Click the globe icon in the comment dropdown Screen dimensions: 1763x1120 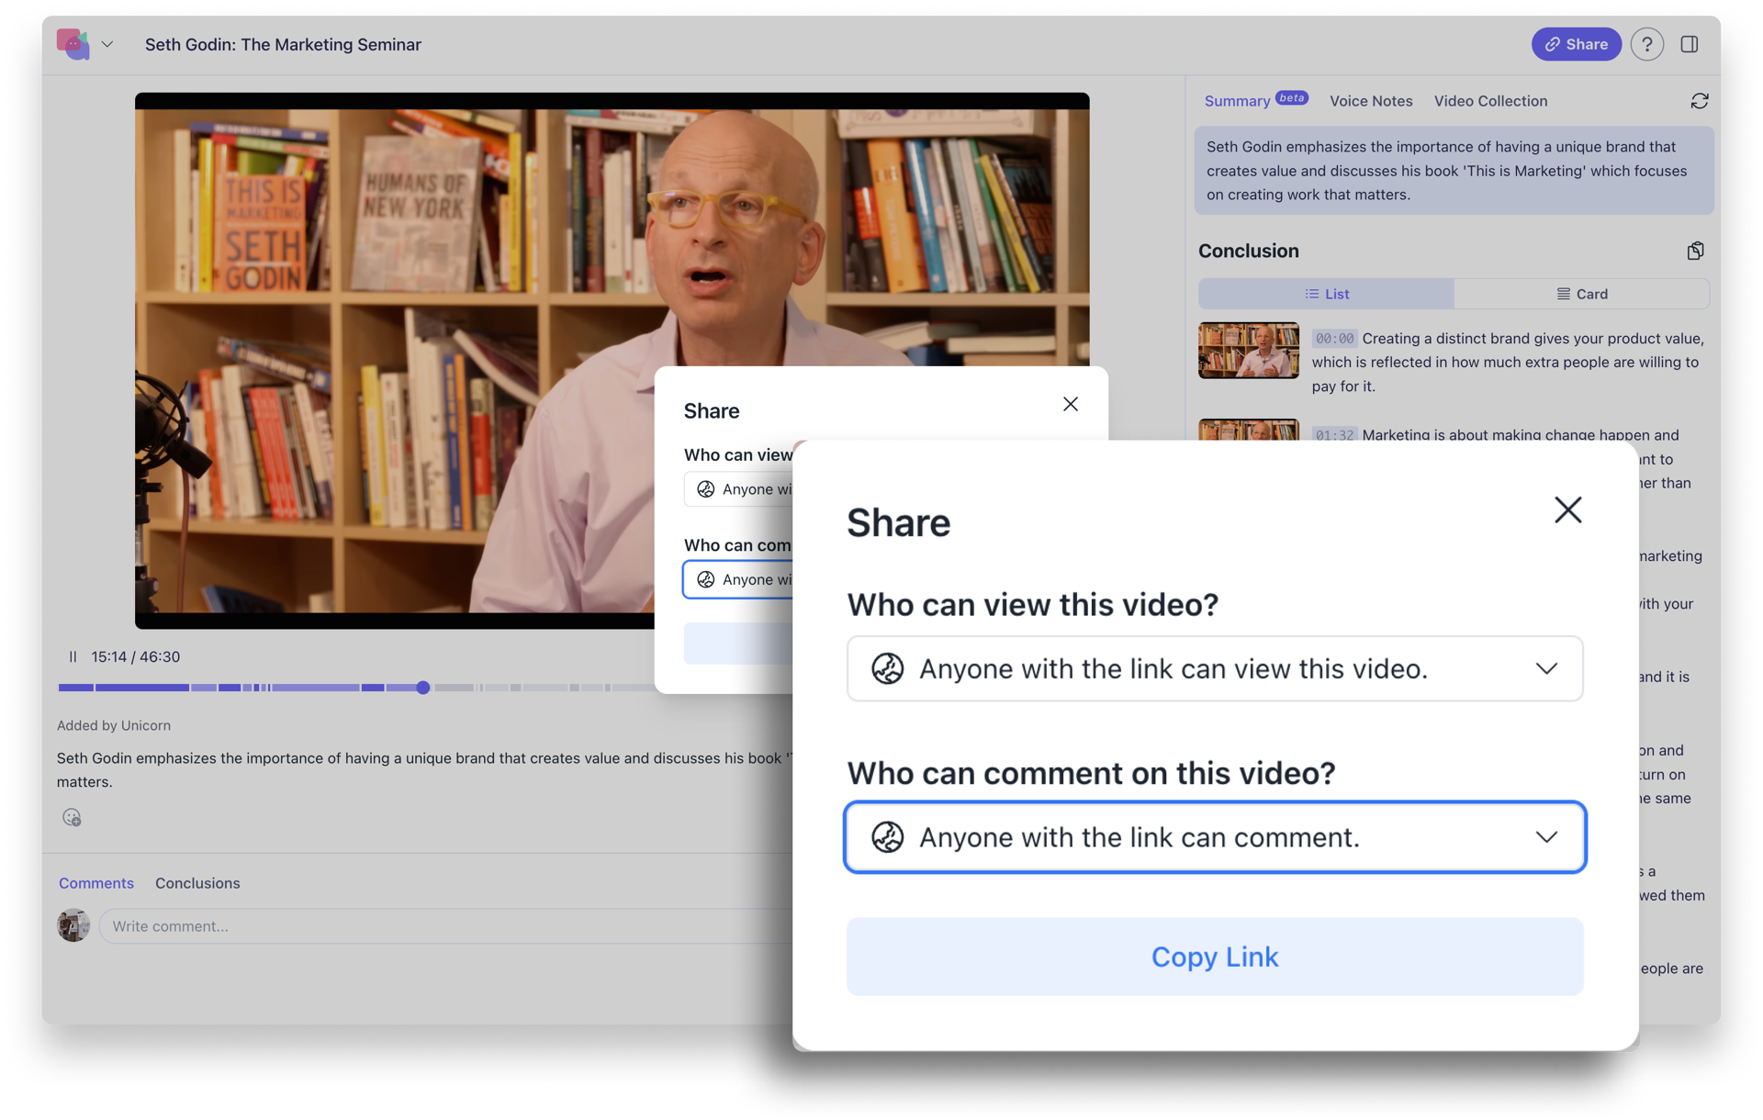(887, 837)
